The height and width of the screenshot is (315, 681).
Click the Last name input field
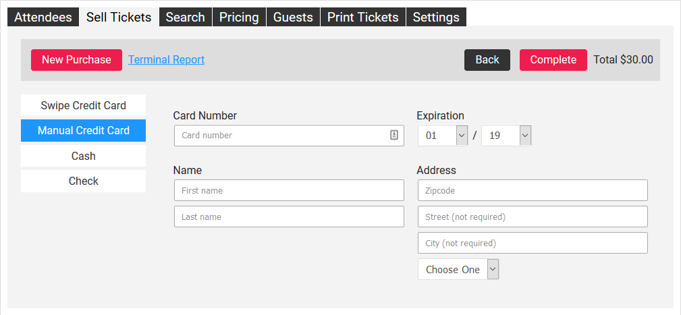(x=289, y=217)
